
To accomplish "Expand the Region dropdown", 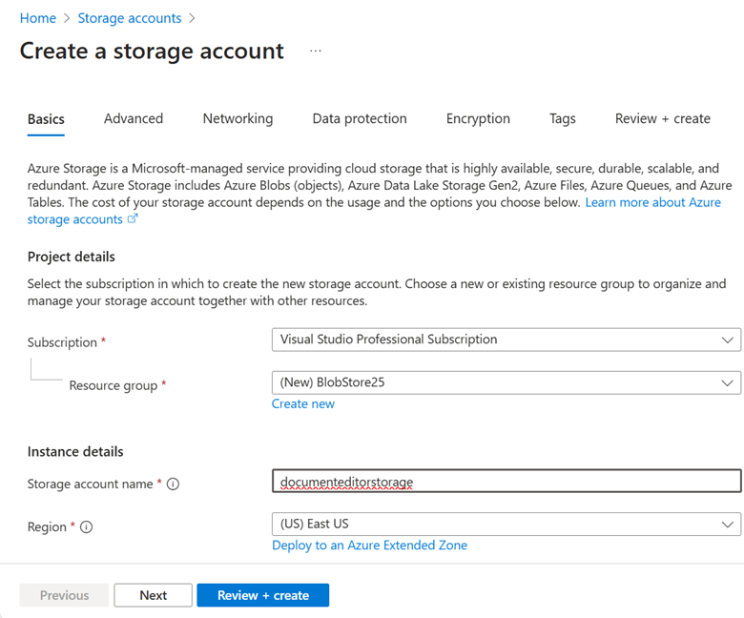I will [506, 525].
